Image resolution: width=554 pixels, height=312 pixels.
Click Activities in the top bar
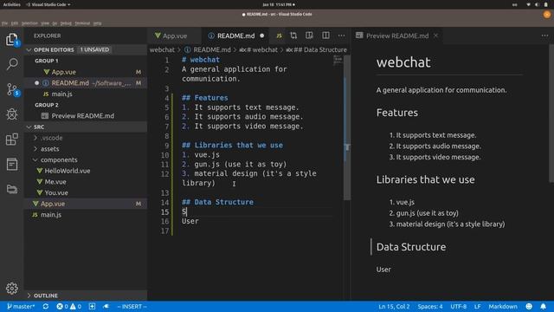click(x=11, y=4)
